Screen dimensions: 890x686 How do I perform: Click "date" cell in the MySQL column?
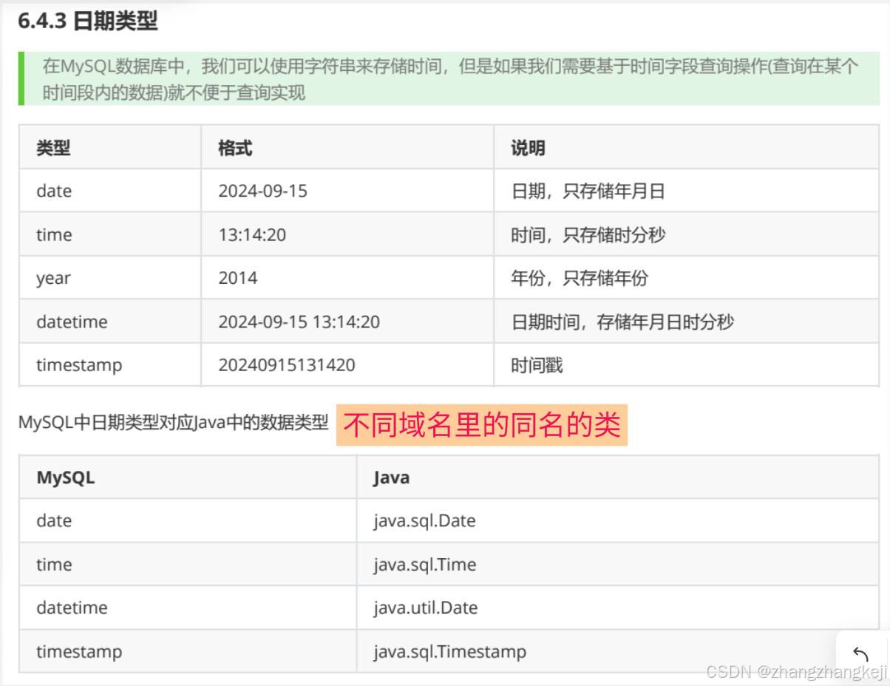pyautogui.click(x=188, y=520)
